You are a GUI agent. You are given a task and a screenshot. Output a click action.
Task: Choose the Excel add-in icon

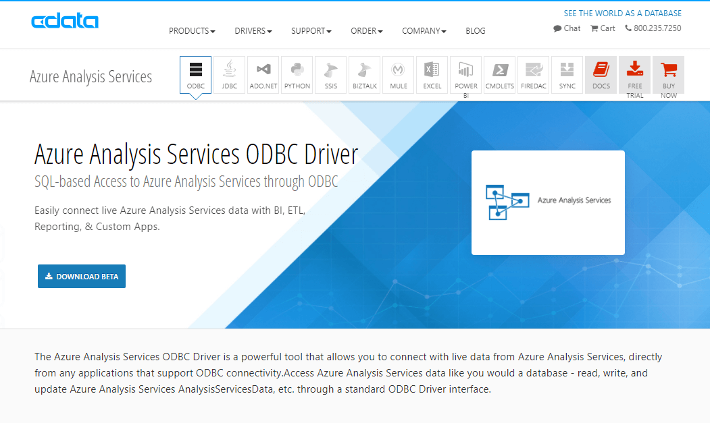[x=432, y=75]
